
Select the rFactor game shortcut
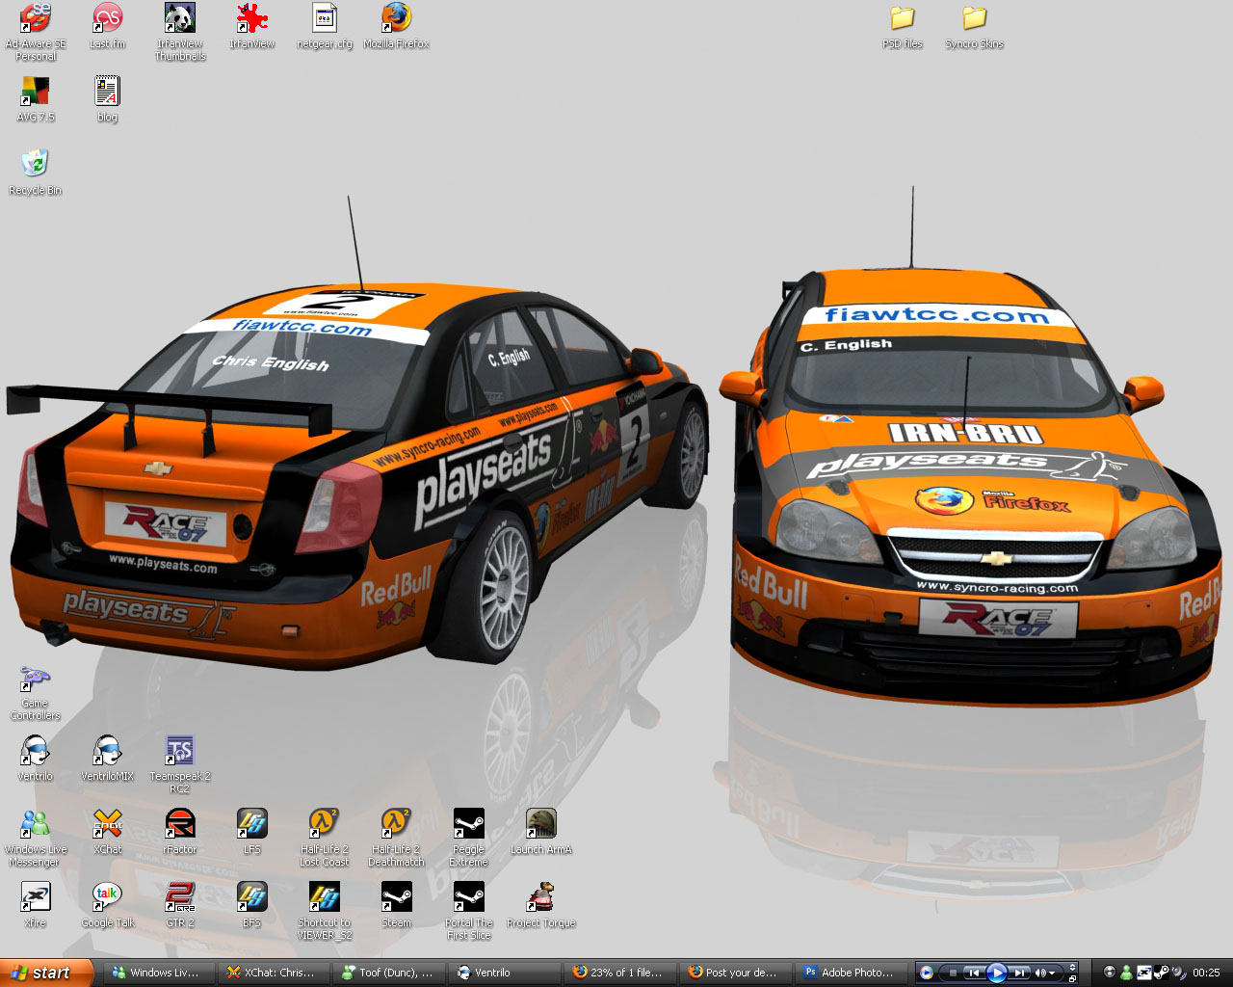pos(180,832)
